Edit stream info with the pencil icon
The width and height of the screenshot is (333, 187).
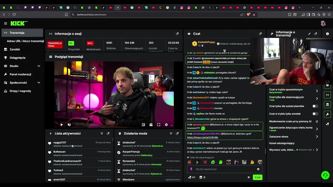tap(309, 34)
